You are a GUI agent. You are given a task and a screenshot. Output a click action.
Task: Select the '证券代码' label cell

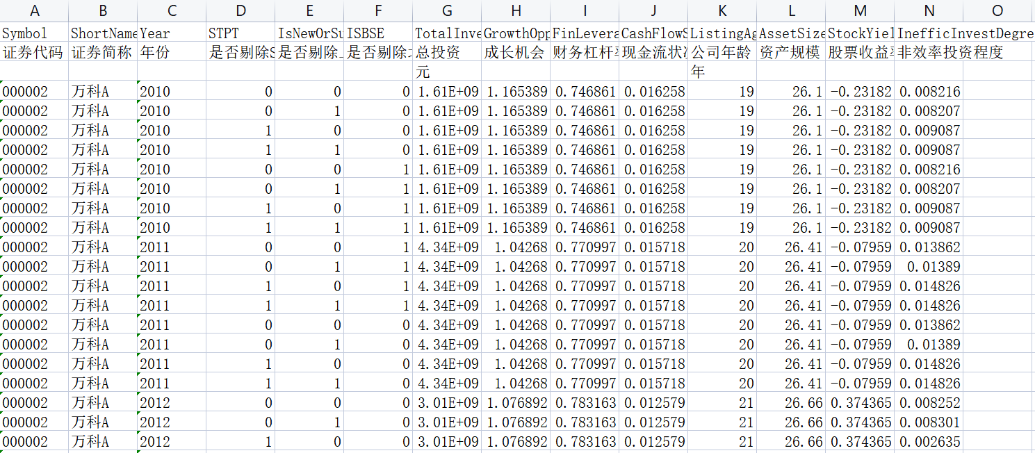[x=35, y=52]
